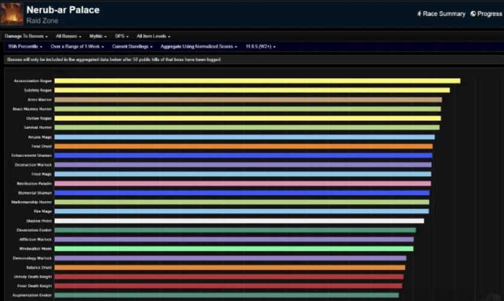Select the Feral Druid label

point(42,146)
